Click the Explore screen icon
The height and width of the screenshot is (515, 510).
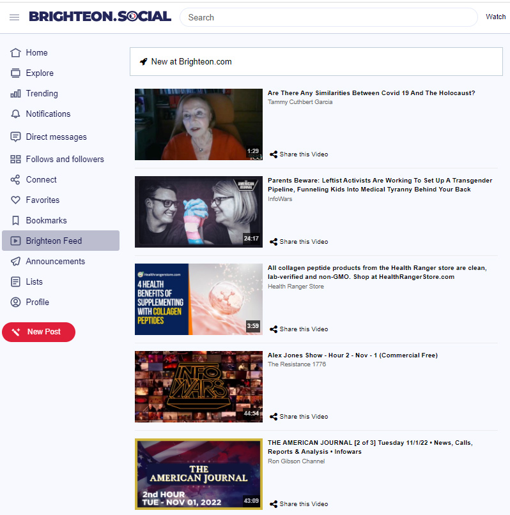[x=15, y=73]
